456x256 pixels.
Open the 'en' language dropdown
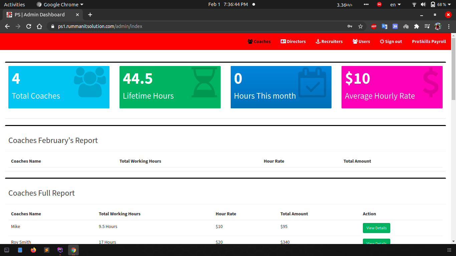(395, 5)
